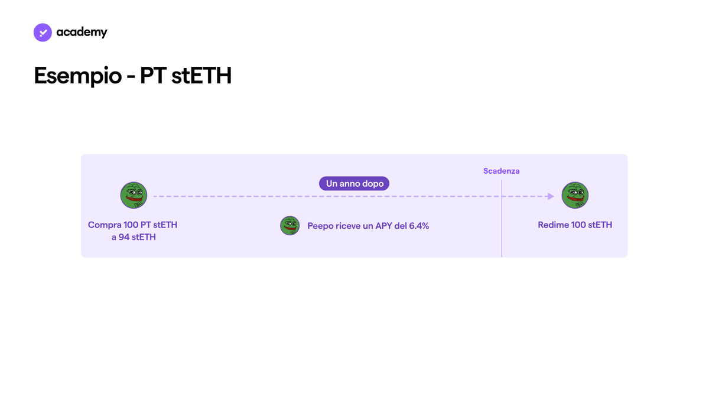The width and height of the screenshot is (709, 399).
Task: Click the Esempio - PT stETH slide title
Action: [133, 76]
